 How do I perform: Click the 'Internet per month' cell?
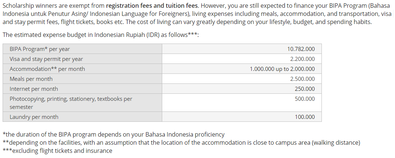(82, 89)
